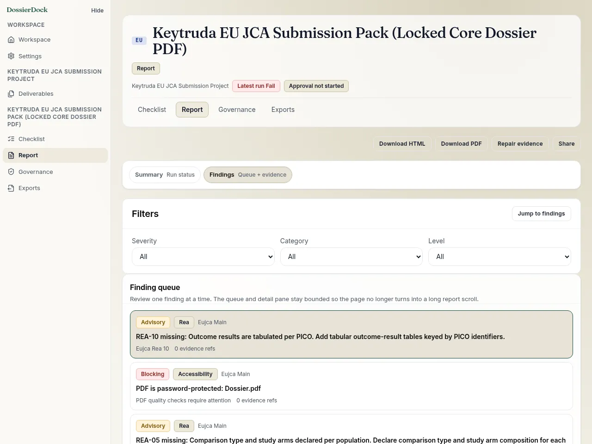Select the password-protected PDF blocking finding
592x444 pixels.
coord(351,386)
